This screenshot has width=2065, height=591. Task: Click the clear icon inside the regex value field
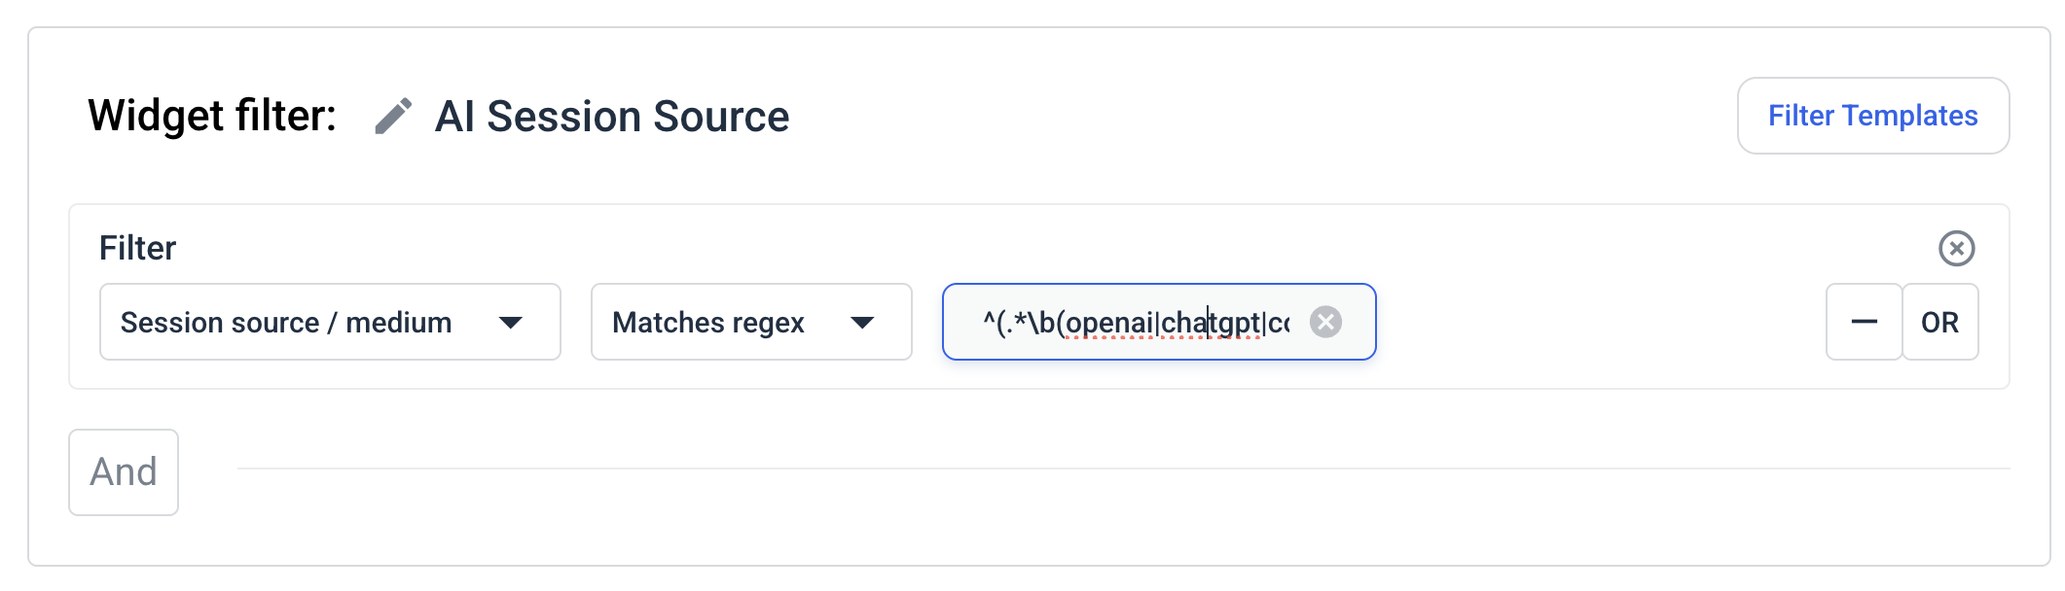[x=1325, y=322]
